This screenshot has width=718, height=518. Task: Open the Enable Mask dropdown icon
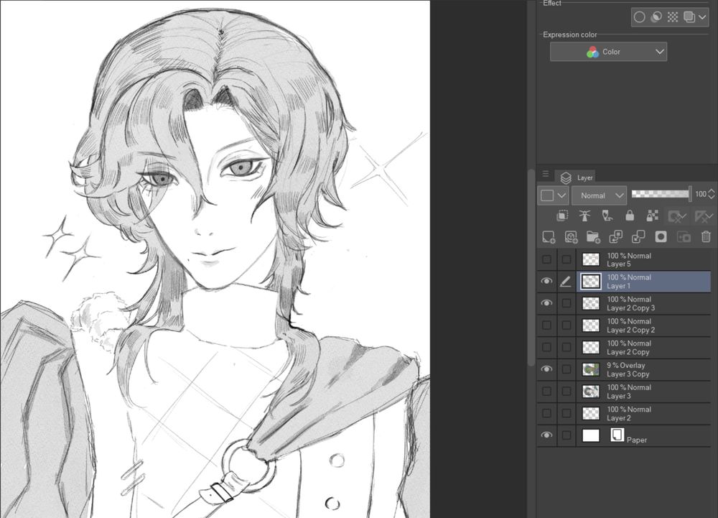pyautogui.click(x=677, y=216)
